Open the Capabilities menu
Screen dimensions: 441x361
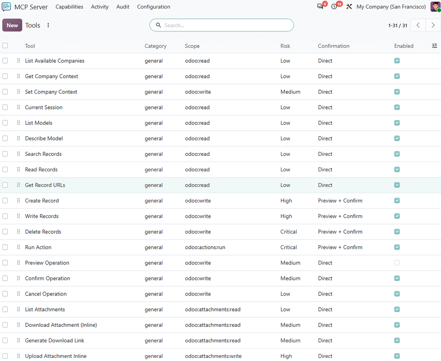(69, 7)
